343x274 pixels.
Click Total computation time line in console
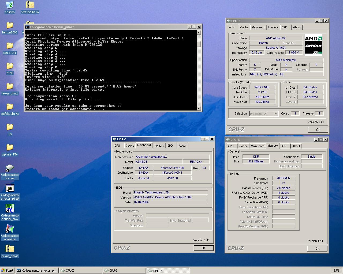pos(81,86)
